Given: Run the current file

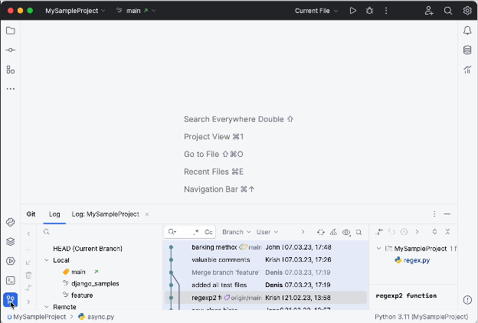Looking at the screenshot, I should click(352, 11).
